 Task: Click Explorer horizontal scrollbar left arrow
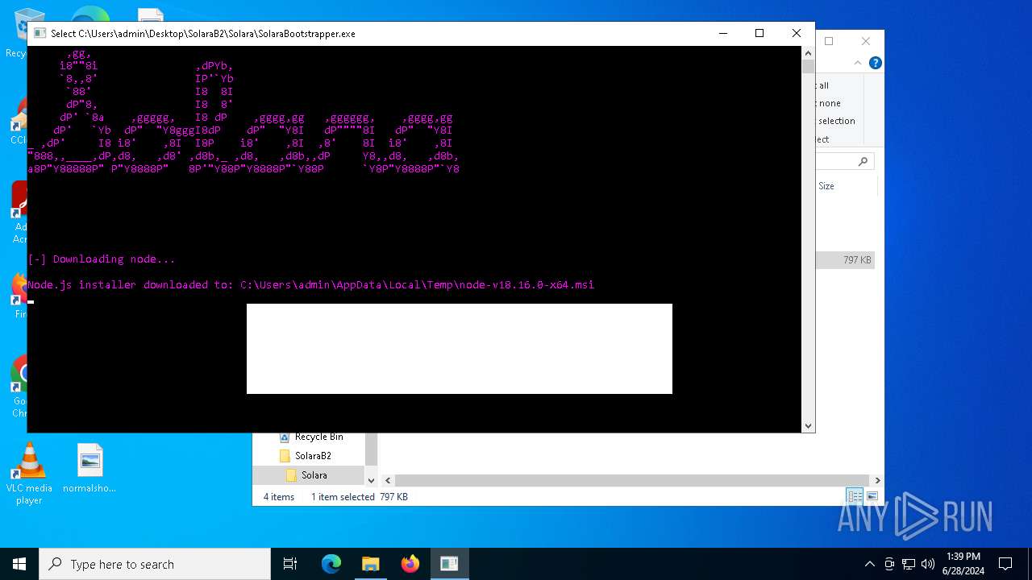coord(388,480)
